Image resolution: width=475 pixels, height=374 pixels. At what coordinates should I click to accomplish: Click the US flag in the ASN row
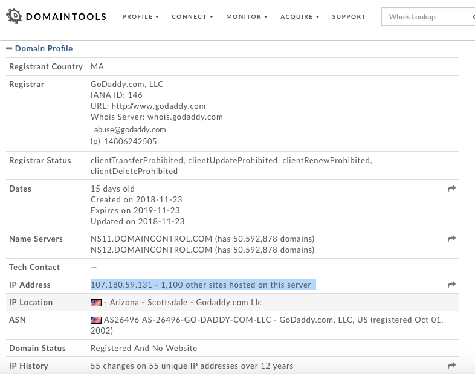point(95,320)
